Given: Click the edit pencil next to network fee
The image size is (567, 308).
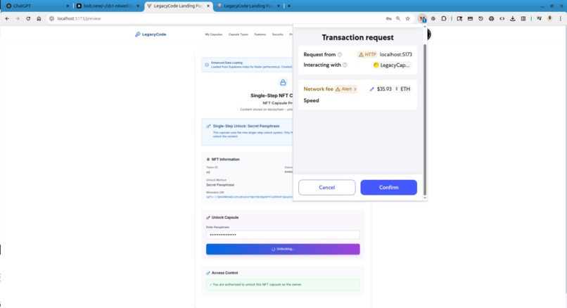Looking at the screenshot, I should 371,89.
